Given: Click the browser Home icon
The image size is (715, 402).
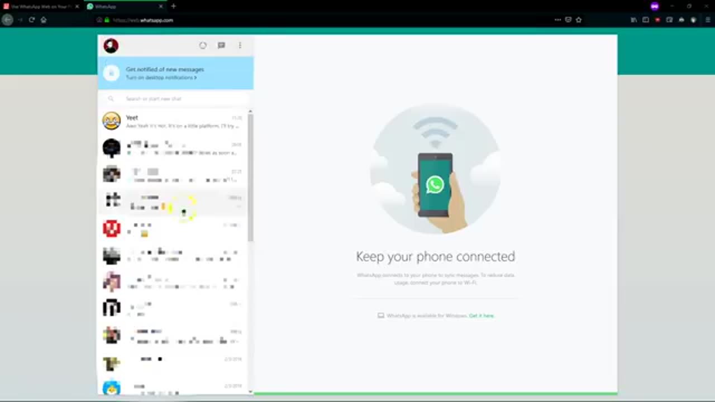Looking at the screenshot, I should coord(44,20).
